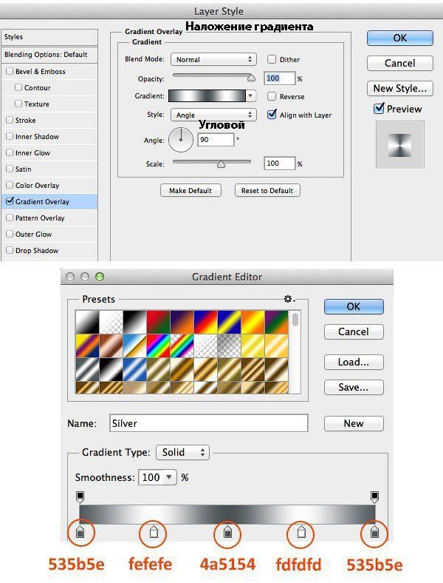Choose the copper gradient preset
443x583 pixels.
coord(111,346)
